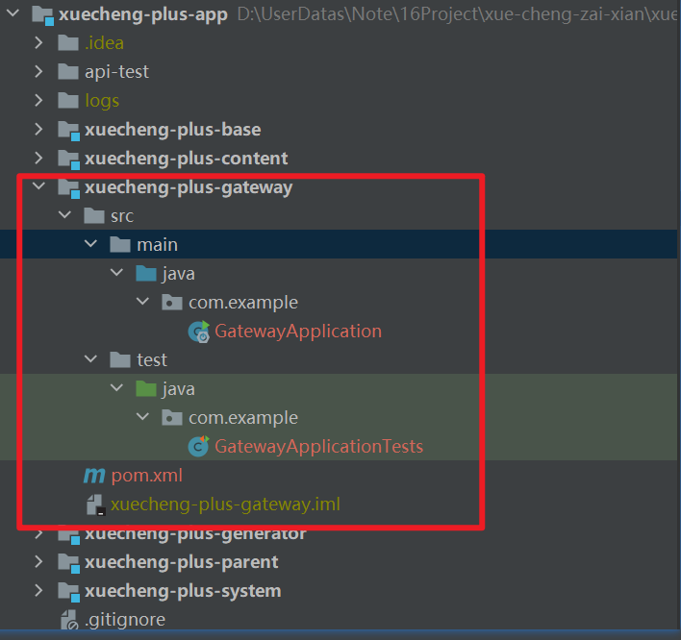681x640 pixels.
Task: Collapse the xuecheng-plus-gateway module arrow
Action: pyautogui.click(x=38, y=186)
